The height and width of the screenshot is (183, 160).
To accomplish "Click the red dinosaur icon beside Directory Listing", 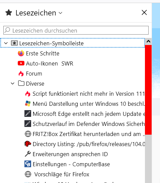I will pyautogui.click(x=28, y=144).
